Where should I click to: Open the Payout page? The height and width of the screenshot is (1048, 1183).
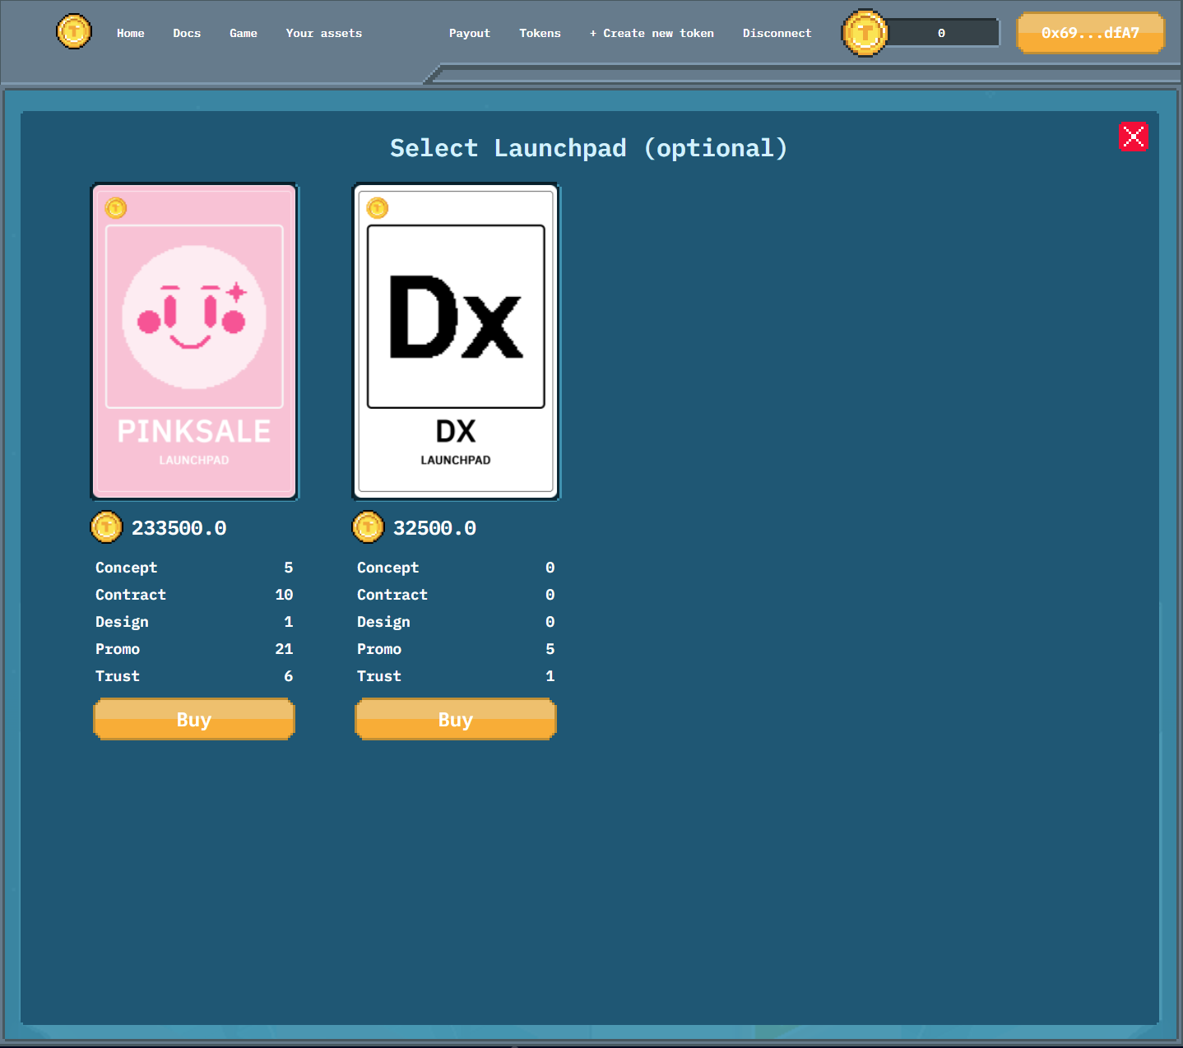pyautogui.click(x=470, y=33)
